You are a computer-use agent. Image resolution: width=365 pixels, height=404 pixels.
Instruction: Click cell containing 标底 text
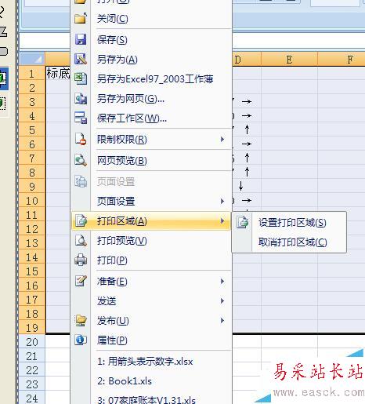click(x=58, y=74)
